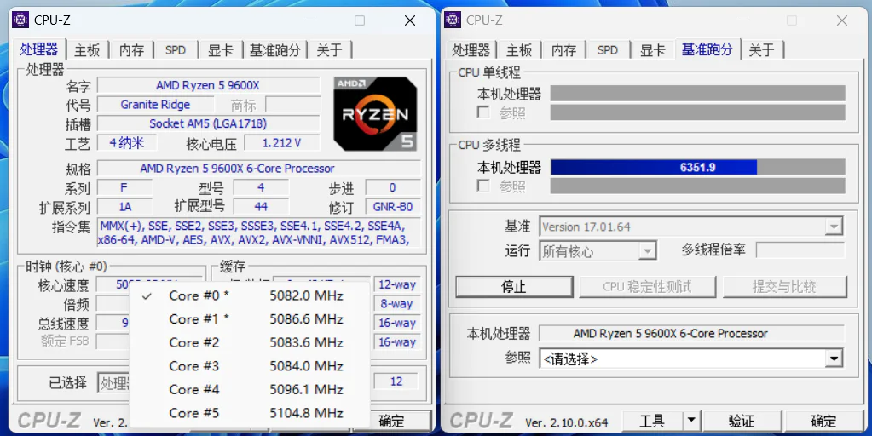
Task: Open 关于 tab in left window
Action: coord(329,50)
